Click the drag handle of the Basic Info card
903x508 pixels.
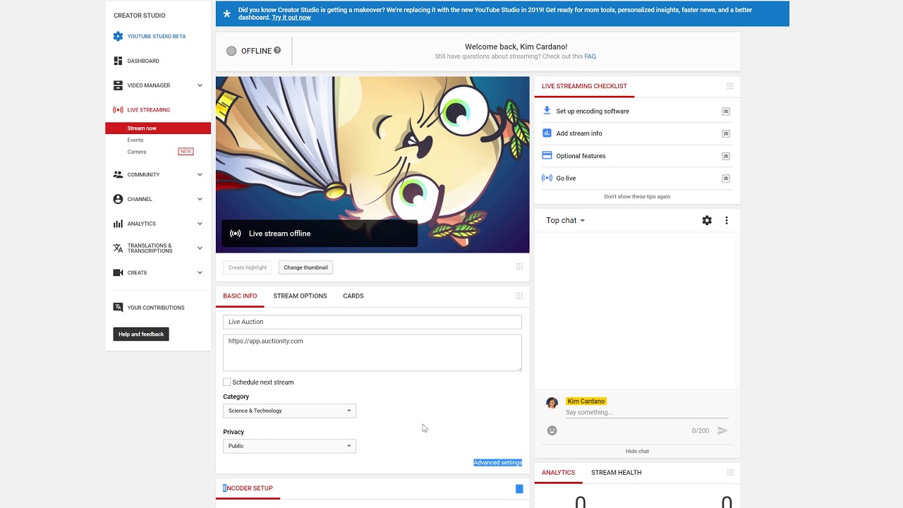[519, 296]
